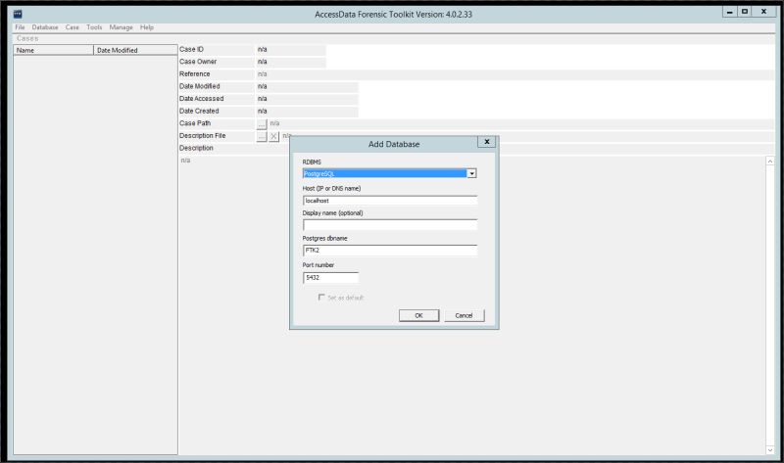Screen dimensions: 784x463
Task: Open the Help menu
Action: click(146, 27)
